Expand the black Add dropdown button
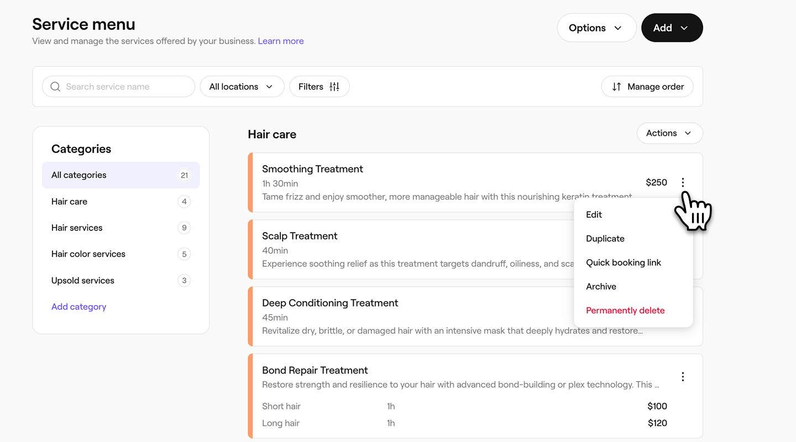This screenshot has width=796, height=442. pos(672,28)
